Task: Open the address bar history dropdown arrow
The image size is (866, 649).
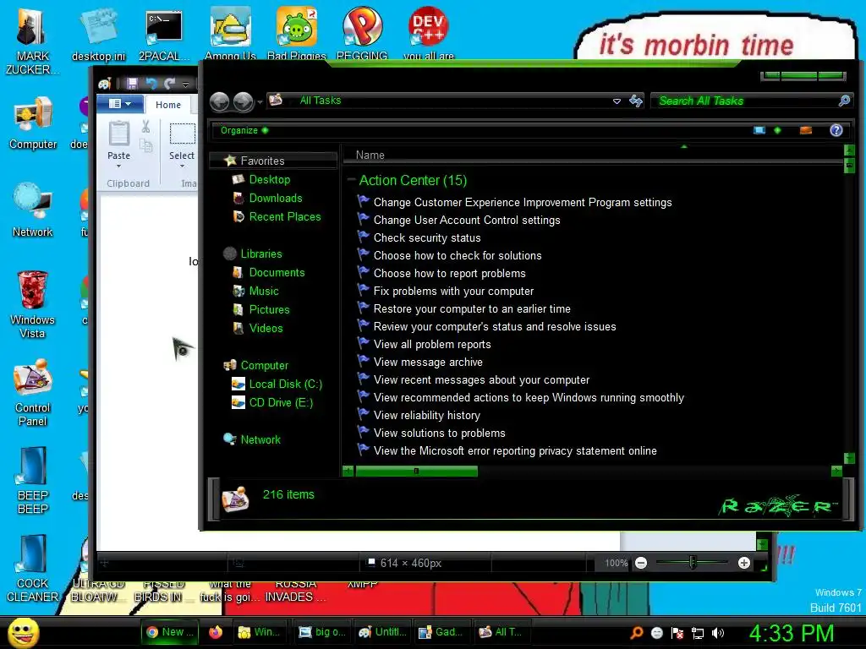Action: click(x=617, y=101)
